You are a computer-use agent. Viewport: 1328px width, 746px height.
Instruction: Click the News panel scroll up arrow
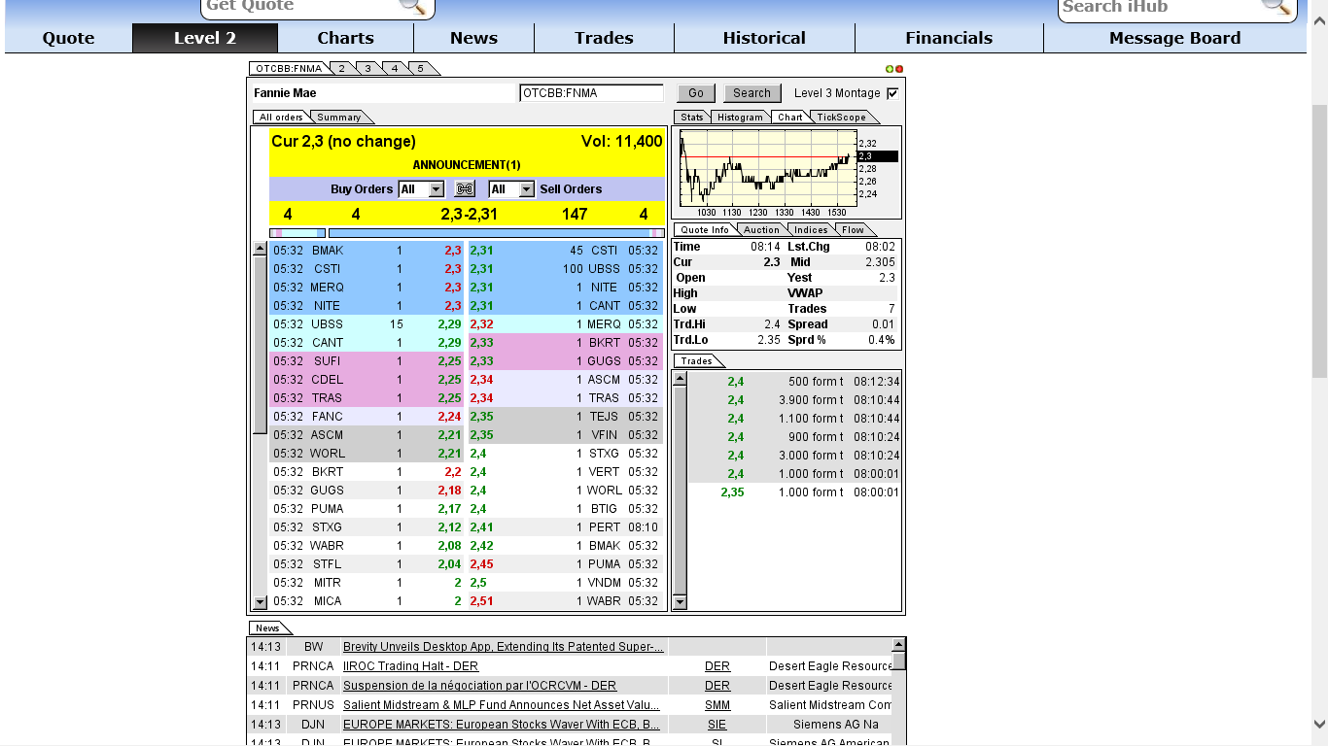899,644
